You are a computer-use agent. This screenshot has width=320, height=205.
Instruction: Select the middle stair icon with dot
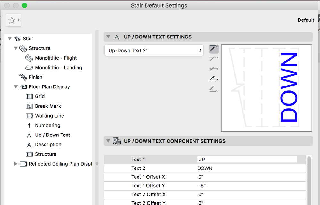(214, 69)
